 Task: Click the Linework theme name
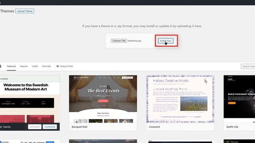click(154, 127)
